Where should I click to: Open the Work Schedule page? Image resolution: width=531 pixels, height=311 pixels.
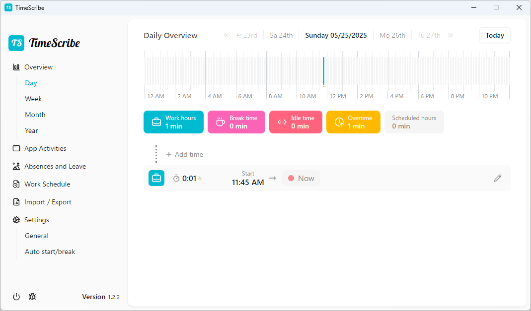click(x=47, y=184)
